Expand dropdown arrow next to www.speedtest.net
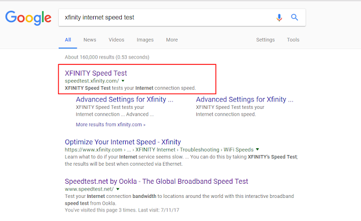 click(118, 189)
